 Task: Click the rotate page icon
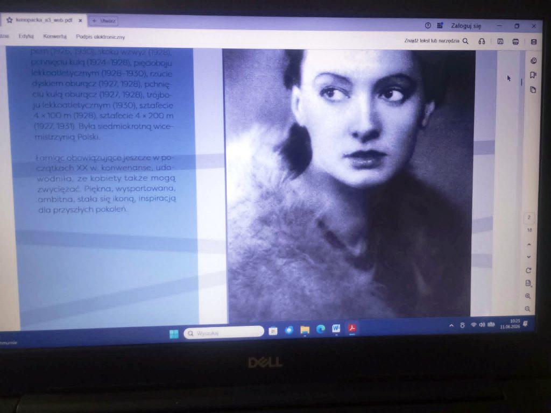pos(528,270)
